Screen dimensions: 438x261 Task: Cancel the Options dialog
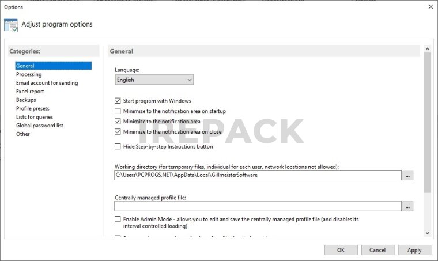coord(377,250)
